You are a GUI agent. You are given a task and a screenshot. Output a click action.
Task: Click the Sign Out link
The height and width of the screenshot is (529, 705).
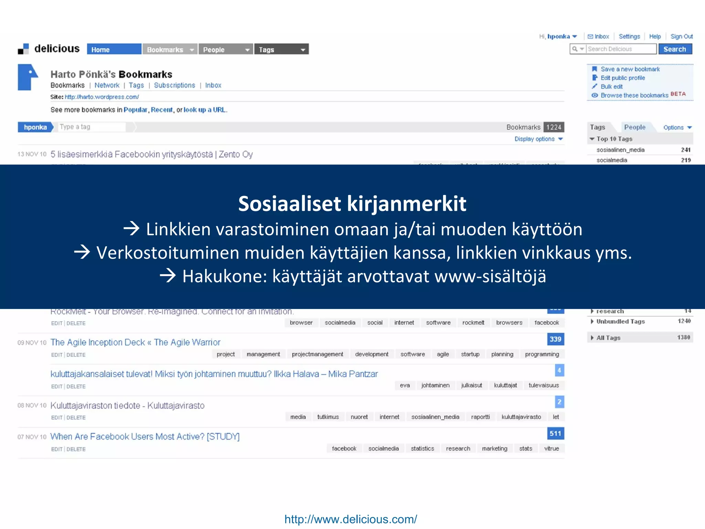click(682, 37)
